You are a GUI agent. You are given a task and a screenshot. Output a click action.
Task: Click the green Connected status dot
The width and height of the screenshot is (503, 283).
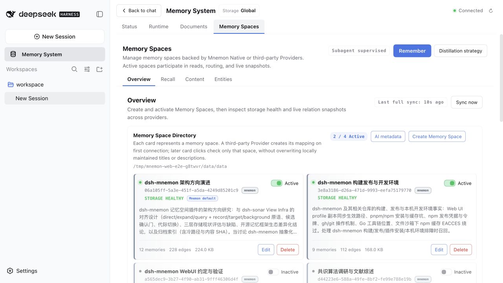pos(455,11)
